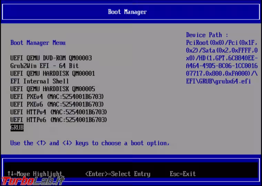Select UEFI QEMU HARDDISK QM00001 boot option

coord(52,73)
